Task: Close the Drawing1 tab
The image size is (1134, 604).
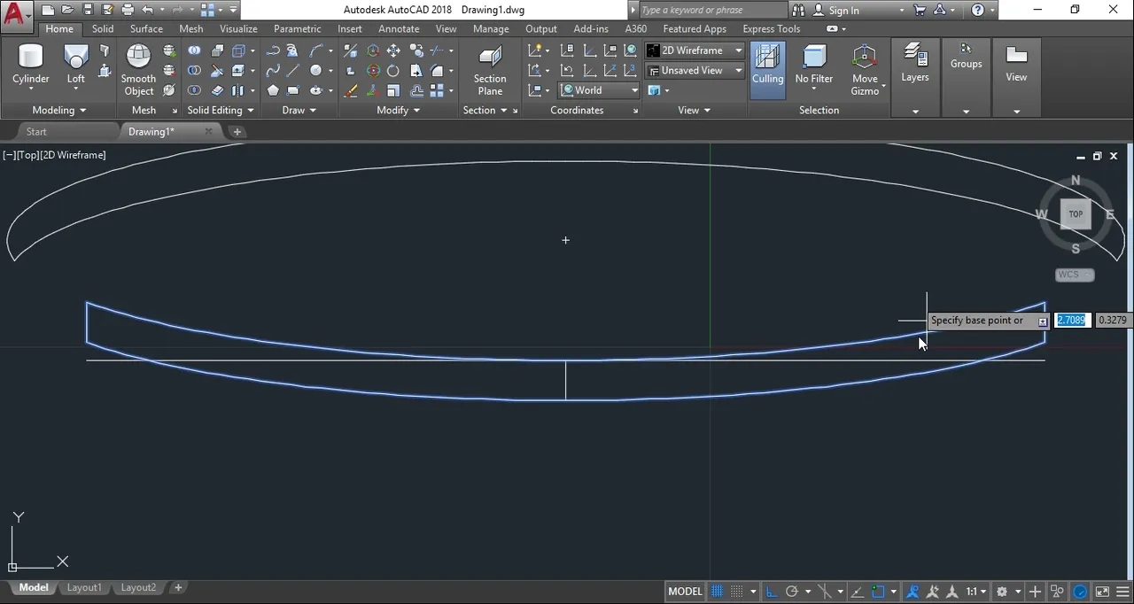Action: click(208, 131)
